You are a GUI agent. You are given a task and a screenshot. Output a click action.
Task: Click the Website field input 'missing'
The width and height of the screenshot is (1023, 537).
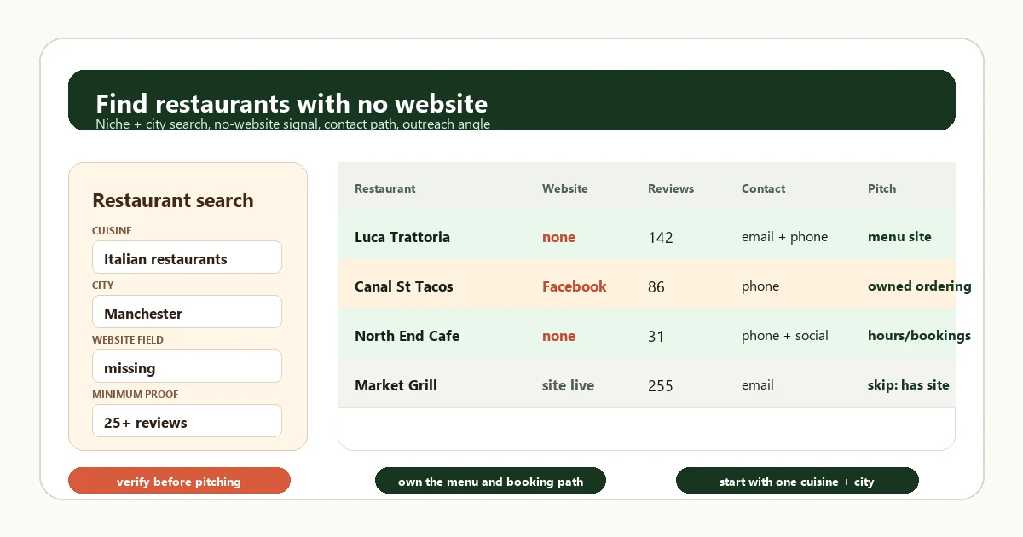coord(187,367)
